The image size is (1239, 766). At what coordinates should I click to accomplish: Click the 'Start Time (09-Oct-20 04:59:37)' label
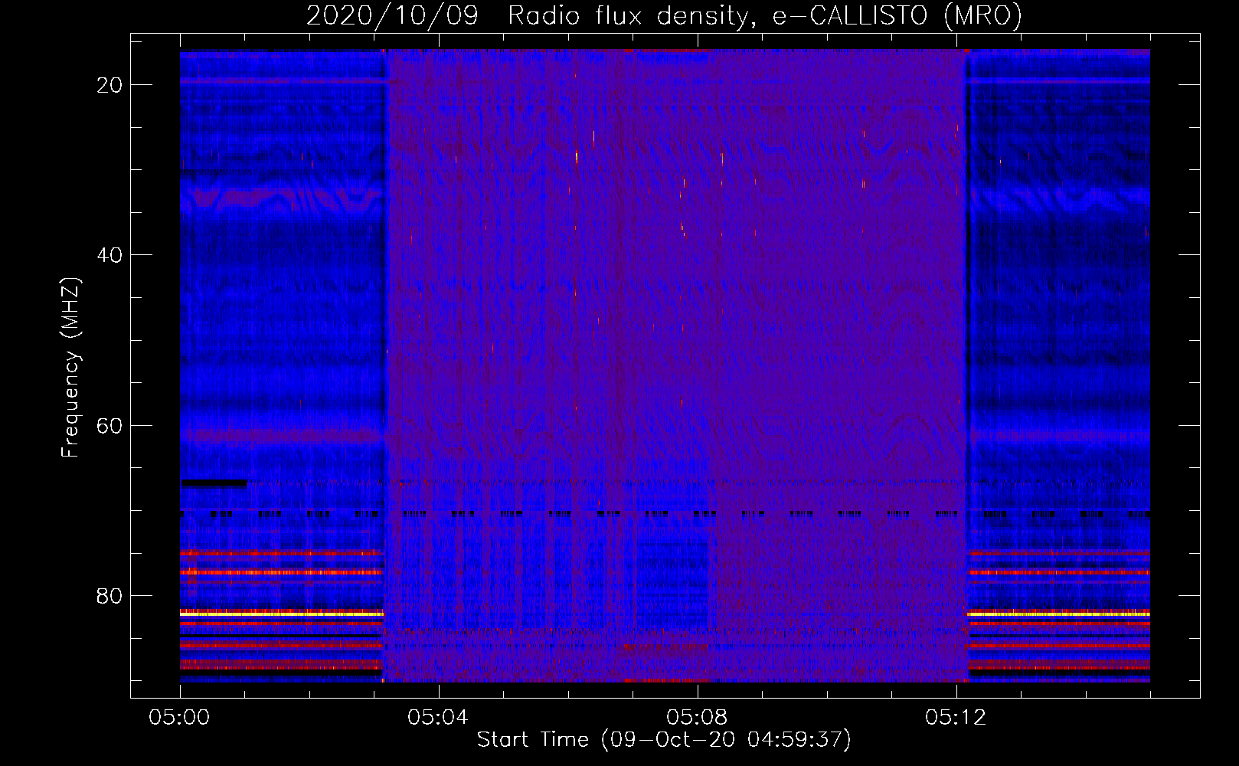664,739
